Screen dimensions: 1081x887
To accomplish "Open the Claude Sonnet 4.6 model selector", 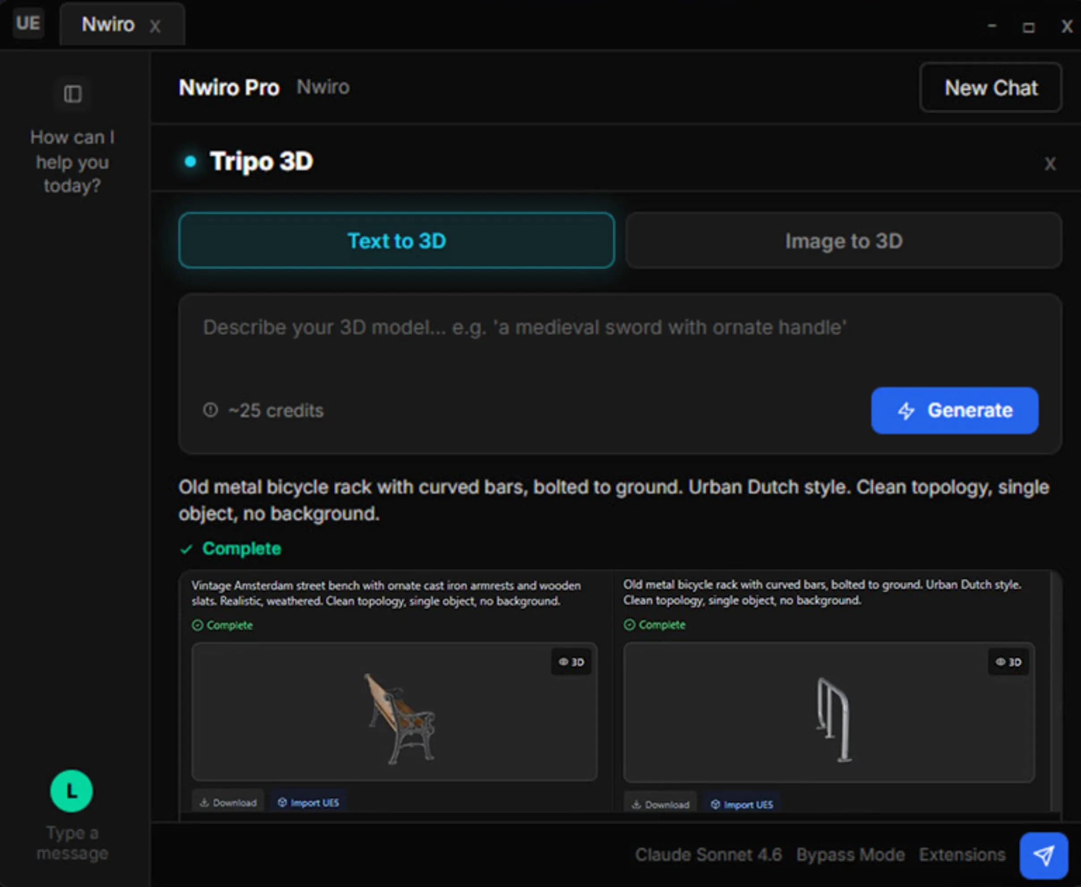I will (708, 854).
